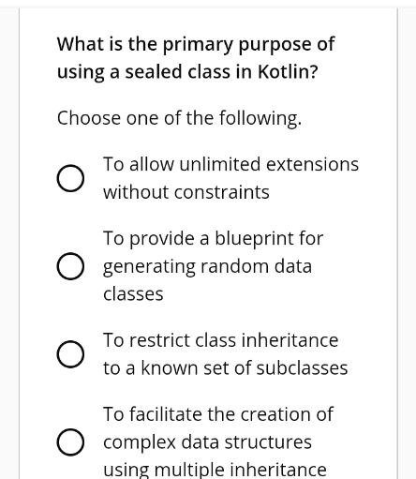The height and width of the screenshot is (479, 416).
Task: Click 'complex data structures' line in fourth answer
Action: 207,442
